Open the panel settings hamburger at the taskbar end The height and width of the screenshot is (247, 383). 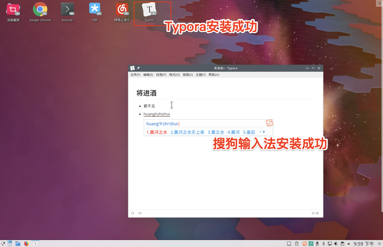pos(380,244)
